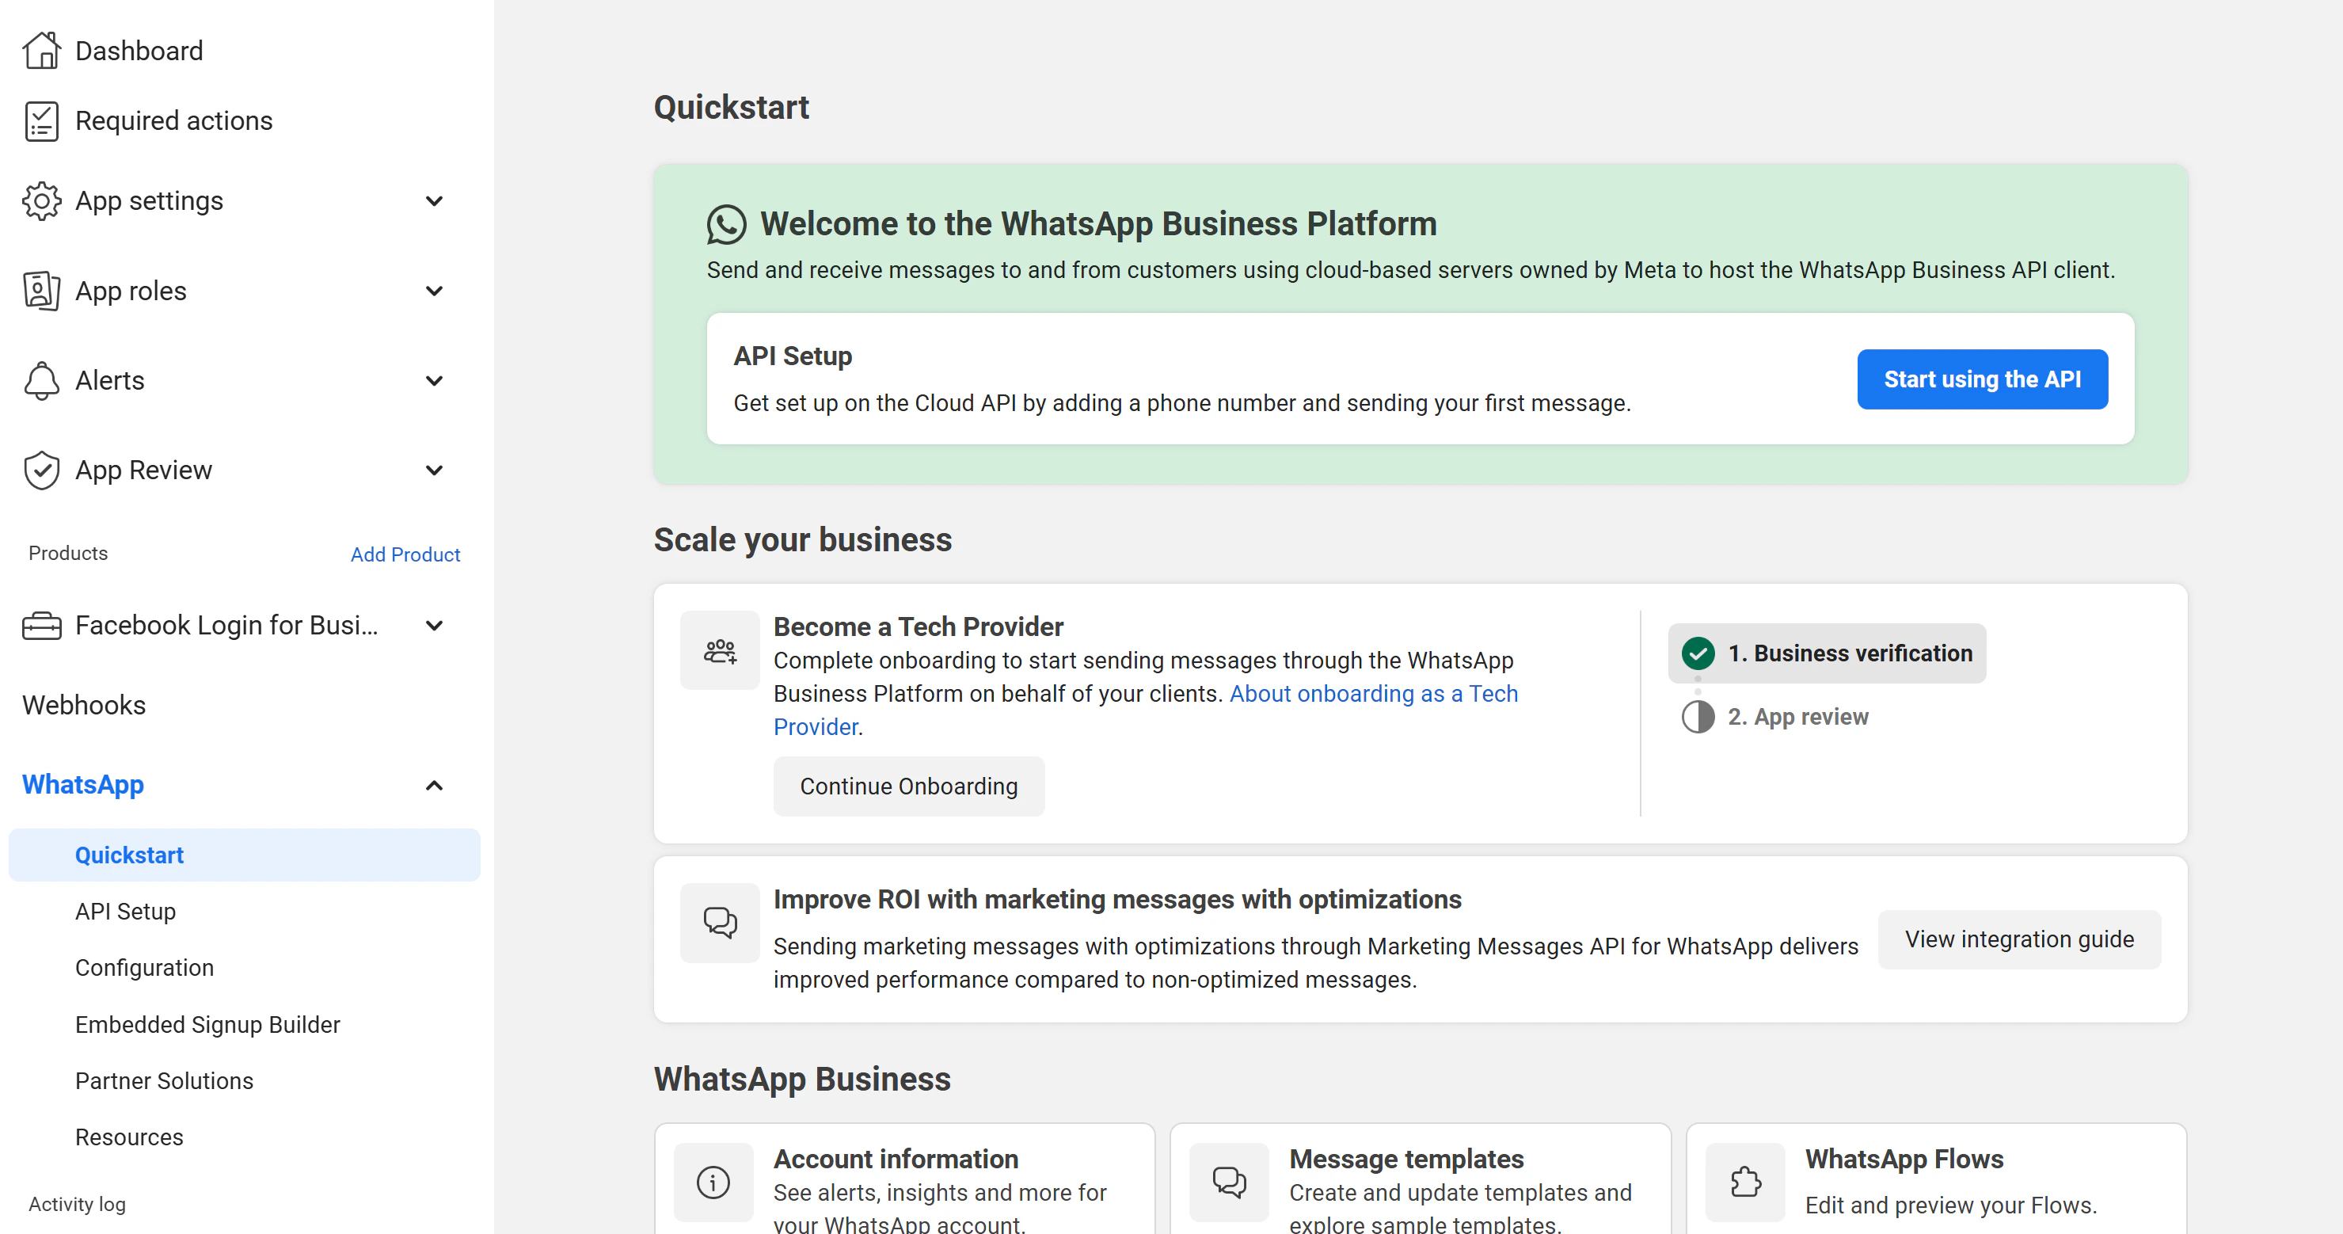Click the App roles badge icon

click(42, 291)
